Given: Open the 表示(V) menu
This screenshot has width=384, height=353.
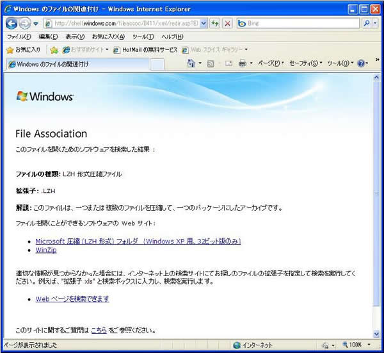Looking at the screenshot, I should 75,37.
